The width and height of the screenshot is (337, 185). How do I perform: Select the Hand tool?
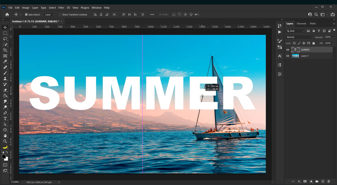coord(5,136)
